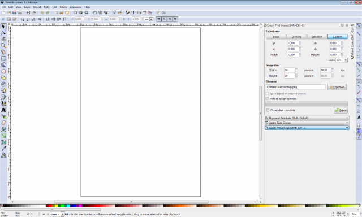Viewport: 362px width, 217px height.
Task: Select the Text tool in toolbox
Action: click(x=3, y=110)
